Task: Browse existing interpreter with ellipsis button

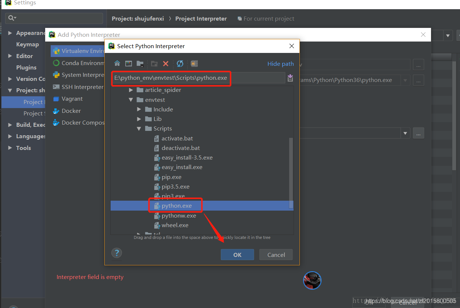Action: [418, 133]
